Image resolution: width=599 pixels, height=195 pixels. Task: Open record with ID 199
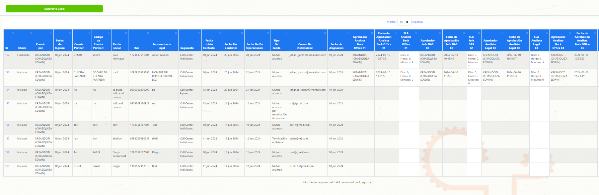click(7, 166)
